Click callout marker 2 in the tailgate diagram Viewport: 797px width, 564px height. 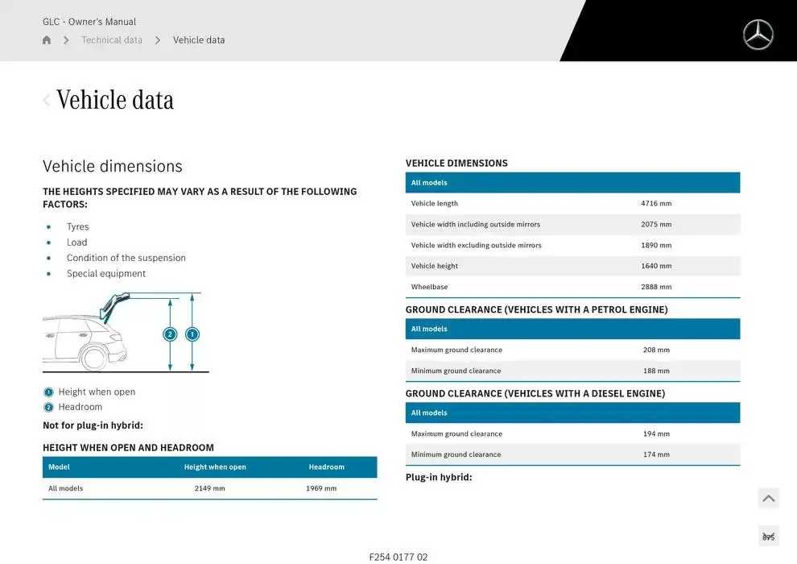click(170, 334)
